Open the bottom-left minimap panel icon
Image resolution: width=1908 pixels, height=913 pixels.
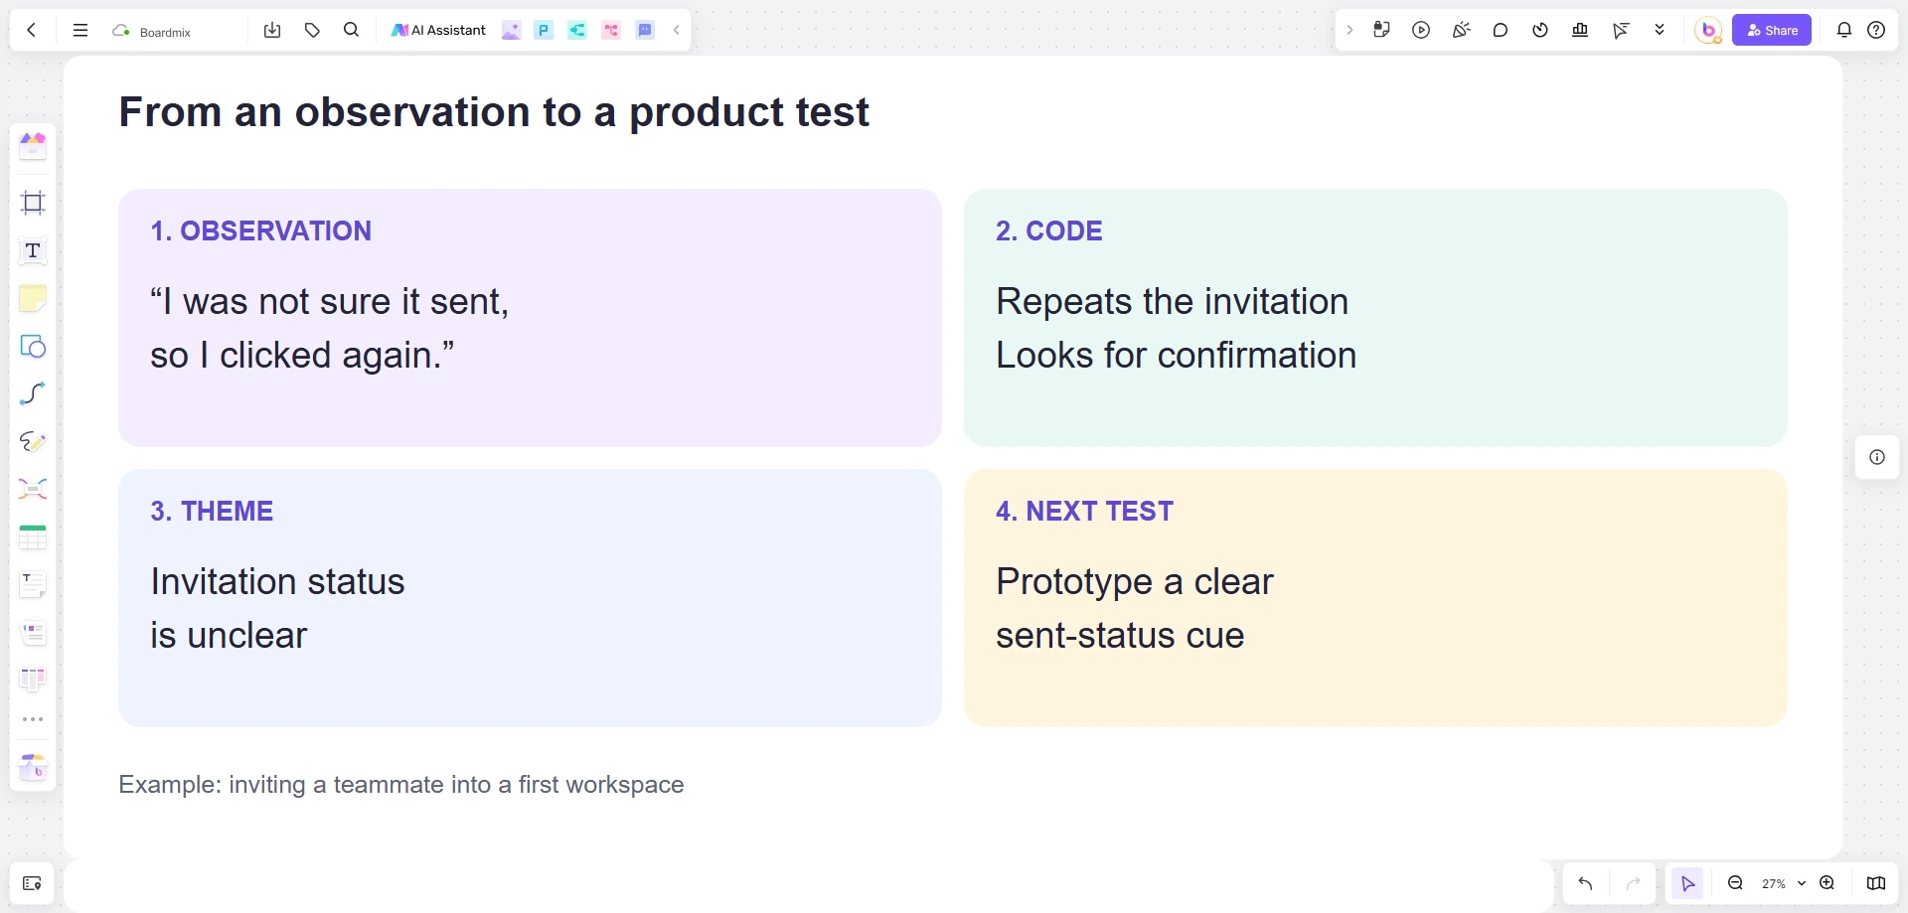point(32,883)
